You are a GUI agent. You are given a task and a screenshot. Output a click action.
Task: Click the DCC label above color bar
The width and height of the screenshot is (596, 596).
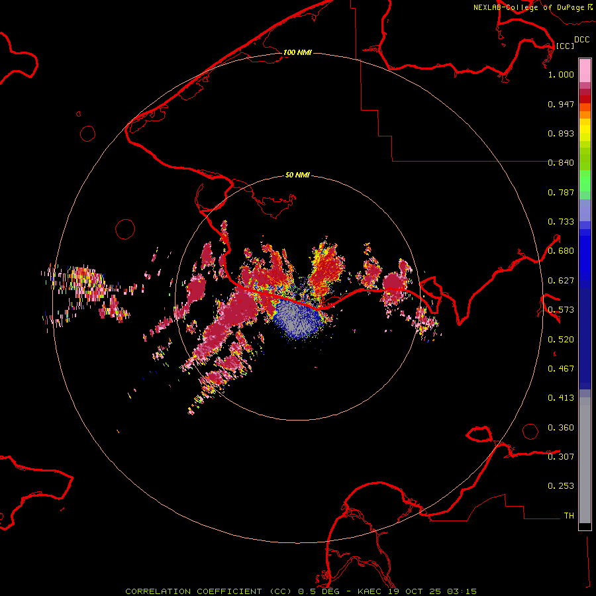pos(581,40)
